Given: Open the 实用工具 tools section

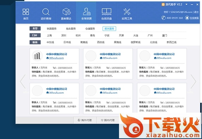Looking at the screenshot, I should [x=127, y=12].
